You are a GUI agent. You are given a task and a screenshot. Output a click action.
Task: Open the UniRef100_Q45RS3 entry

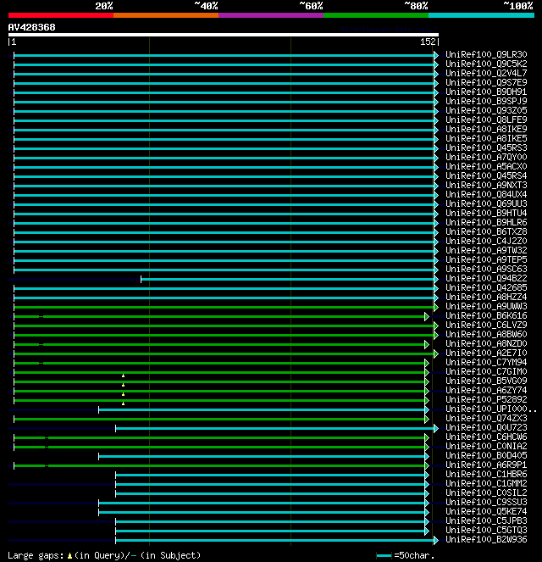(486, 148)
